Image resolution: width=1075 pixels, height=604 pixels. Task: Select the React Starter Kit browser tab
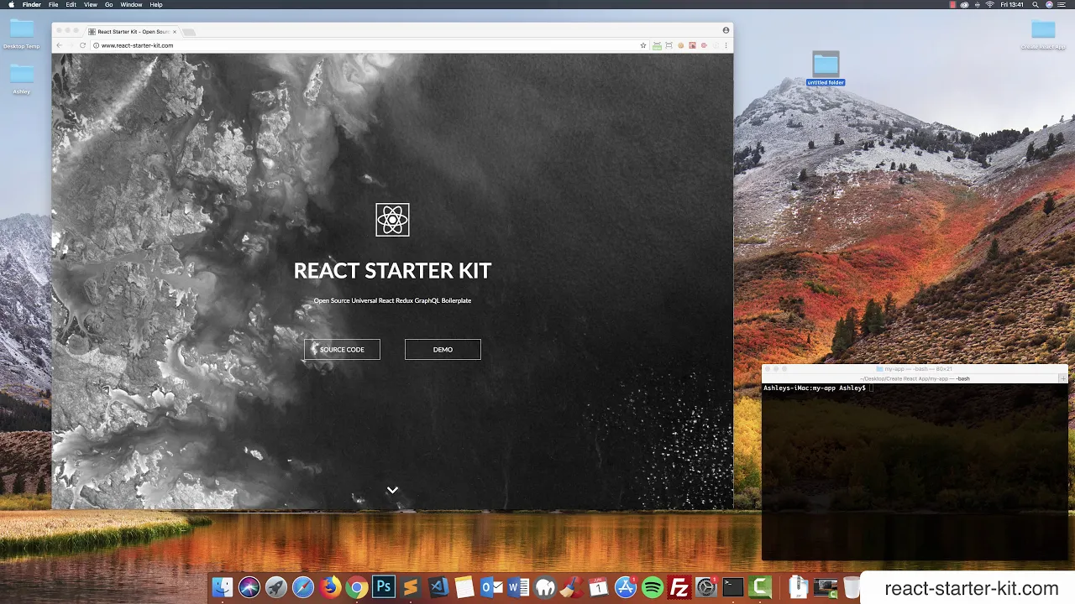point(133,32)
